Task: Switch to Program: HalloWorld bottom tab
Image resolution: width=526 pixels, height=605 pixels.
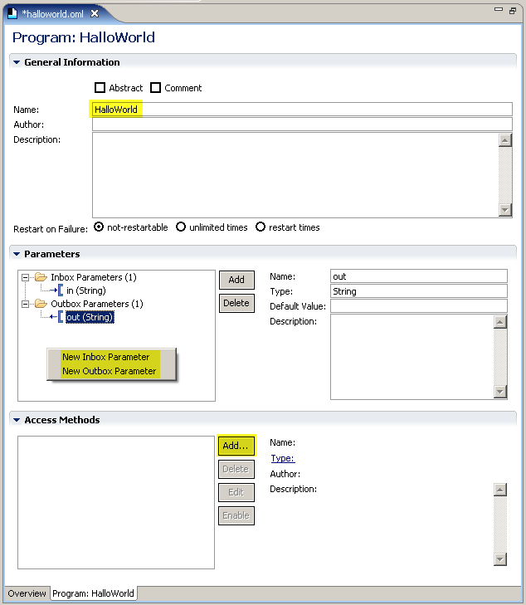Action: [x=93, y=593]
